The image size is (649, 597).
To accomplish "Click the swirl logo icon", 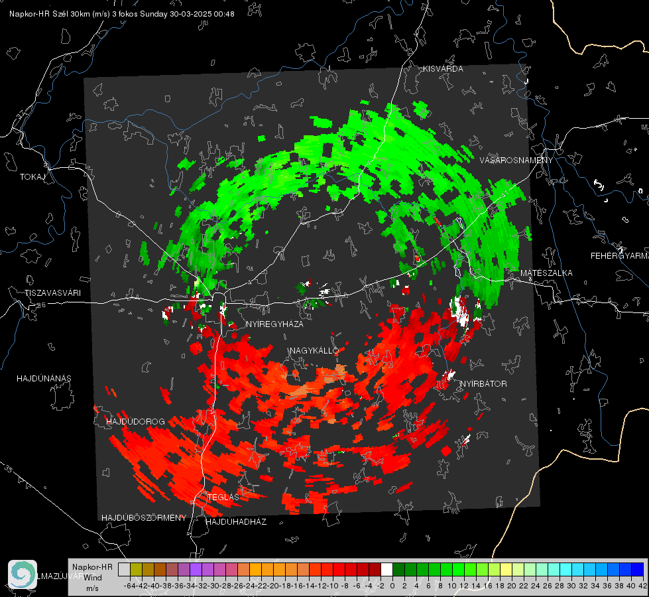I will (x=23, y=574).
